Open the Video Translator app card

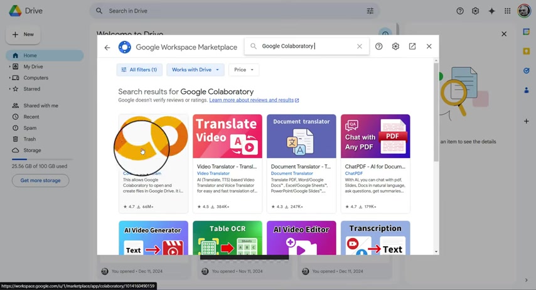227,163
